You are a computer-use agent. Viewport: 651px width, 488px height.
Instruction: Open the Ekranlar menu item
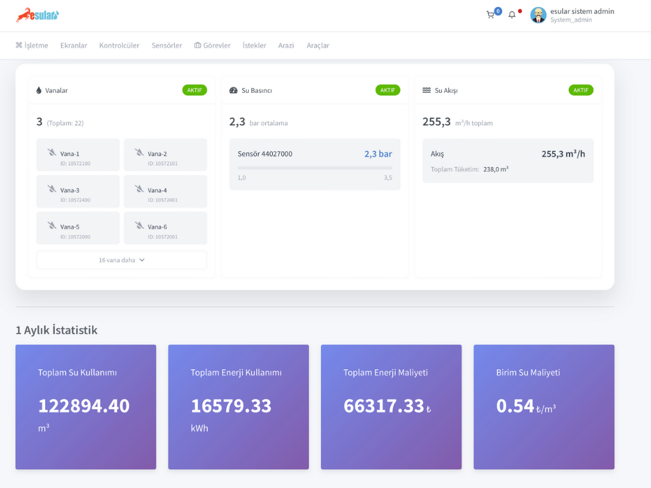74,45
